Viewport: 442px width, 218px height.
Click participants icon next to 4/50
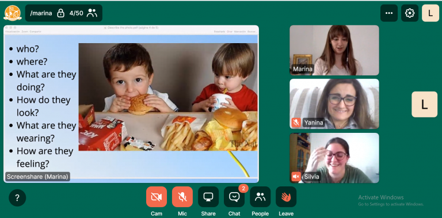[x=92, y=13]
